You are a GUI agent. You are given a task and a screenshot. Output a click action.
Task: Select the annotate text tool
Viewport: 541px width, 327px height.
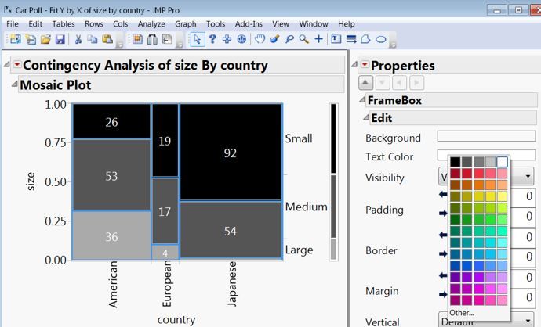[x=336, y=39]
